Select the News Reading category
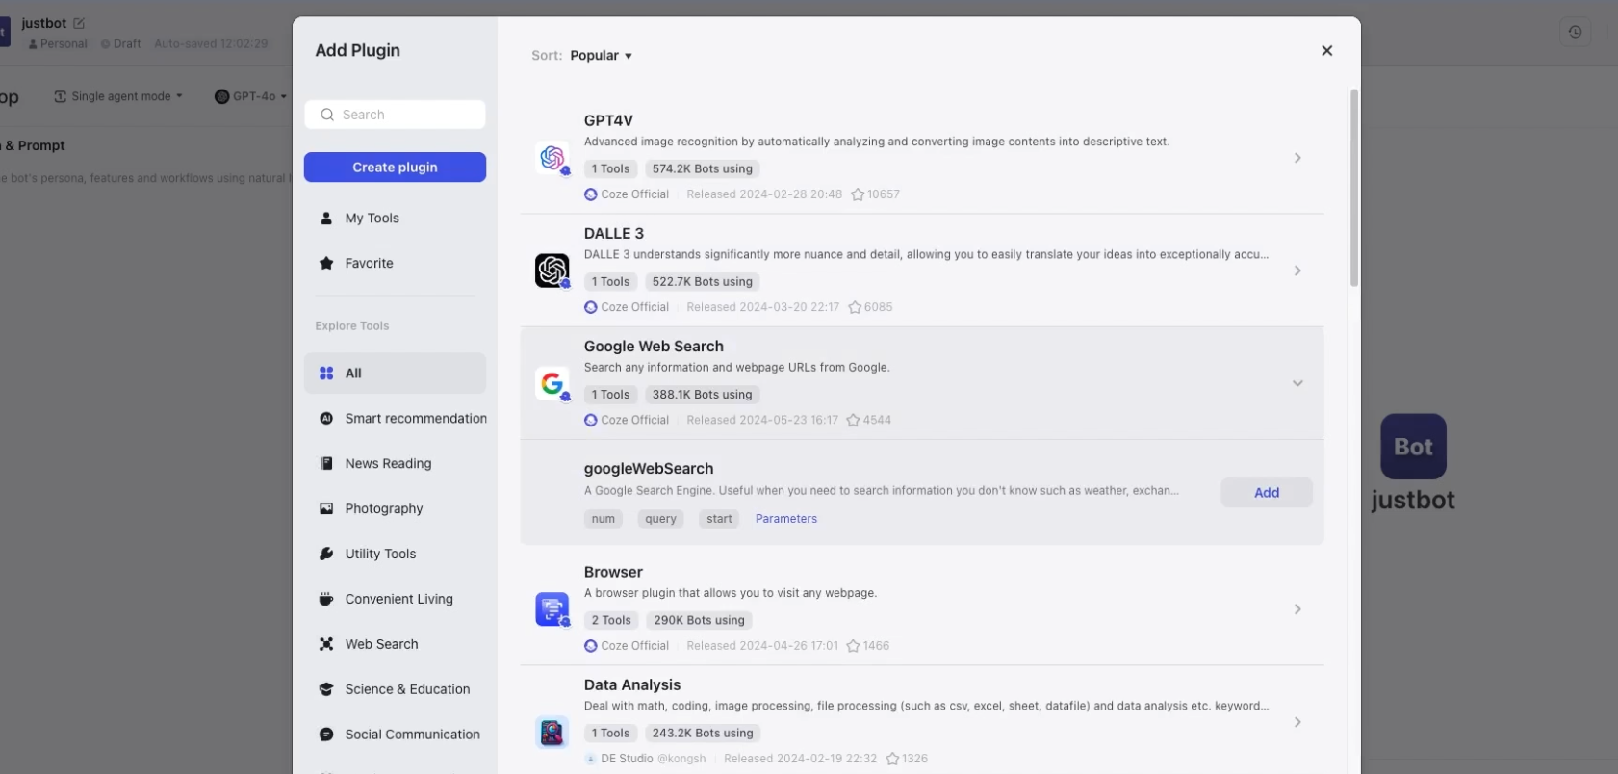This screenshot has height=774, width=1618. 388,463
